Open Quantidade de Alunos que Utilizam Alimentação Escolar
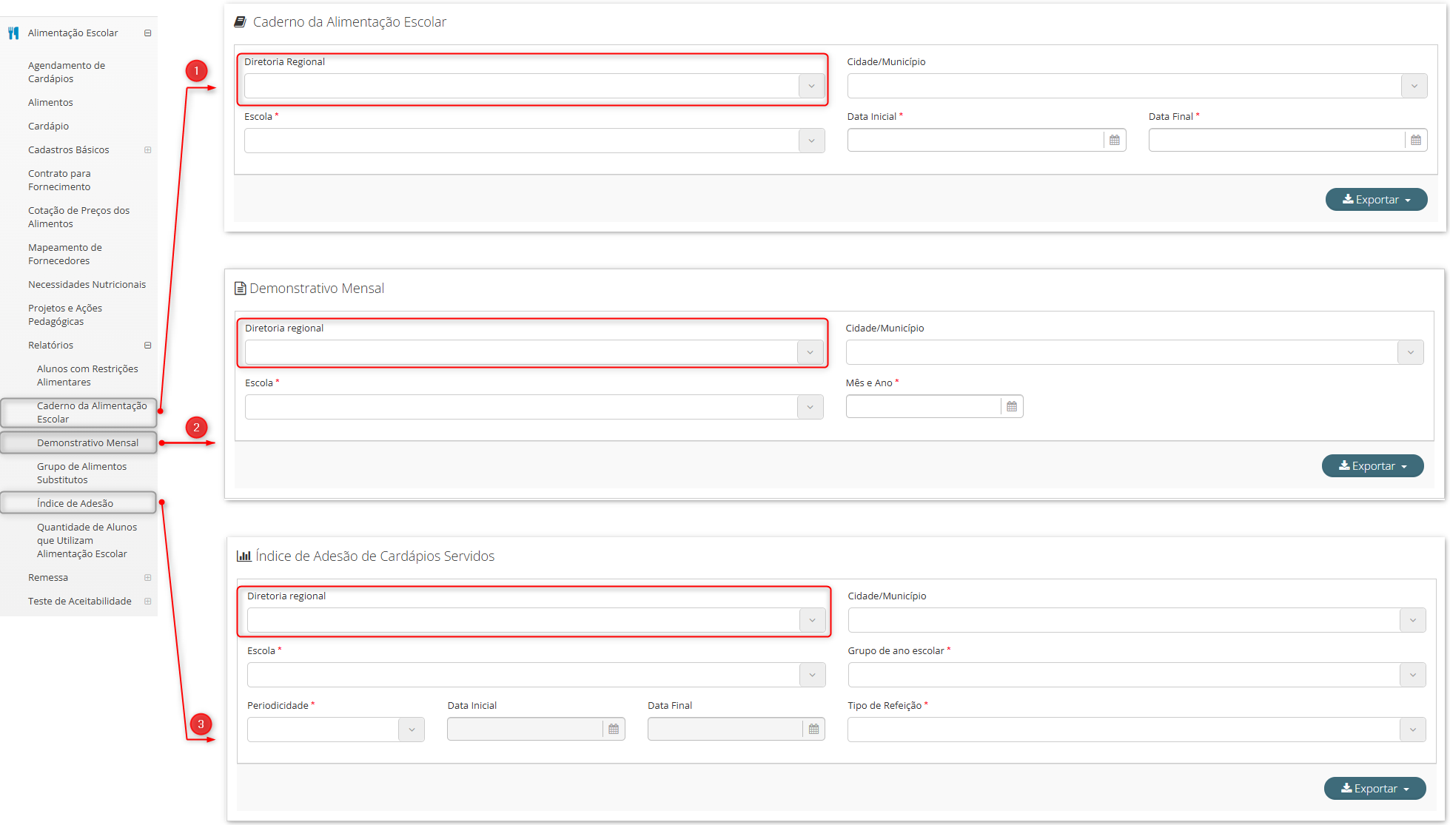The image size is (1450, 825). click(87, 540)
